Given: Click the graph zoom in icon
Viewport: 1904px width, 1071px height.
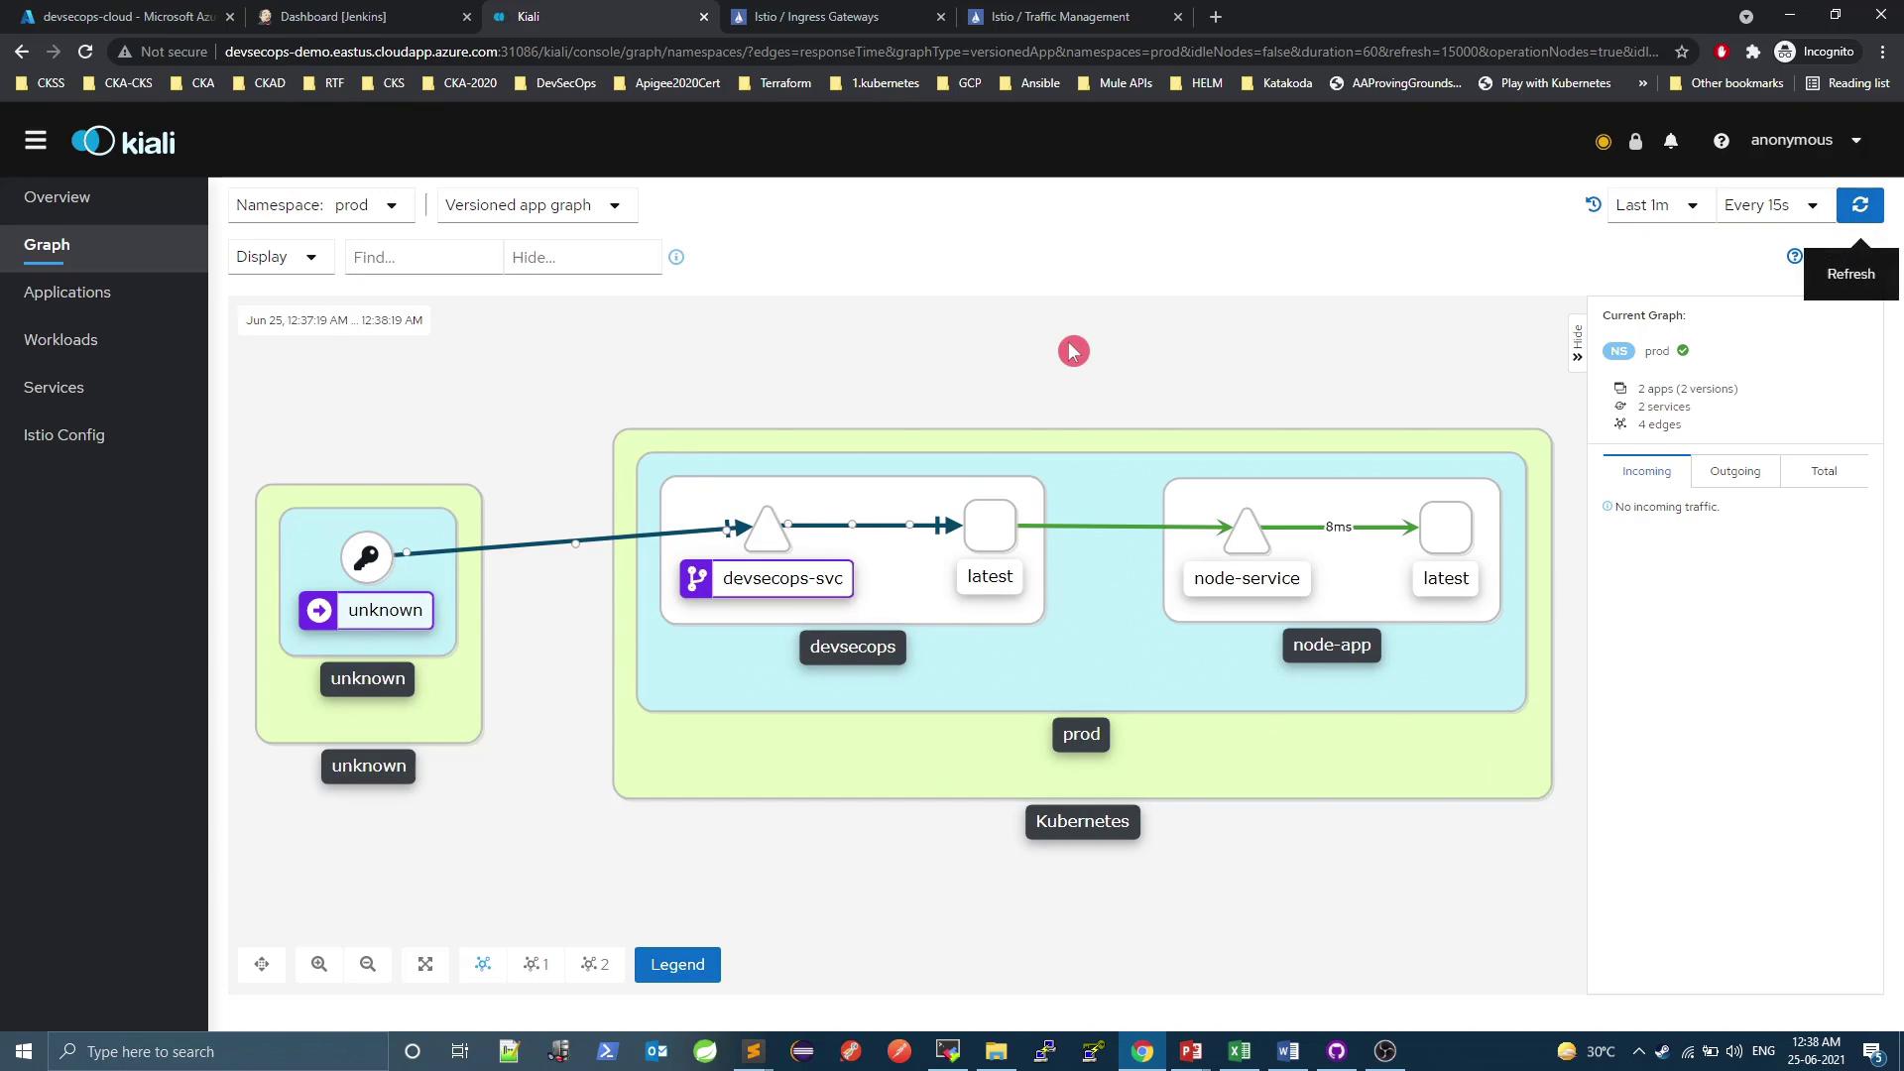Looking at the screenshot, I should pos(318,964).
